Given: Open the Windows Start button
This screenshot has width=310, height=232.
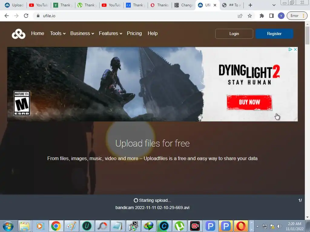Looking at the screenshot, I should [8, 226].
